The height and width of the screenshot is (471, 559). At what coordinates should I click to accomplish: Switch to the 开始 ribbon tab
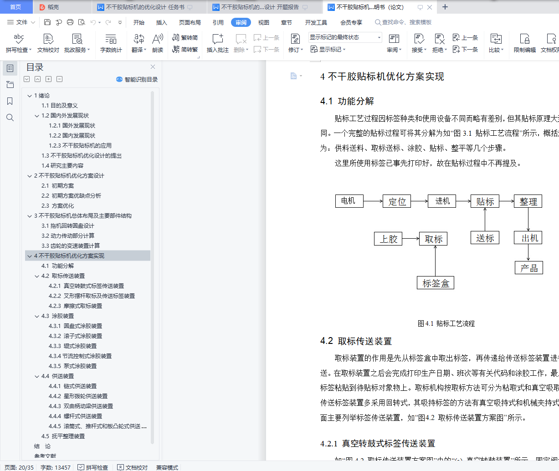139,22
